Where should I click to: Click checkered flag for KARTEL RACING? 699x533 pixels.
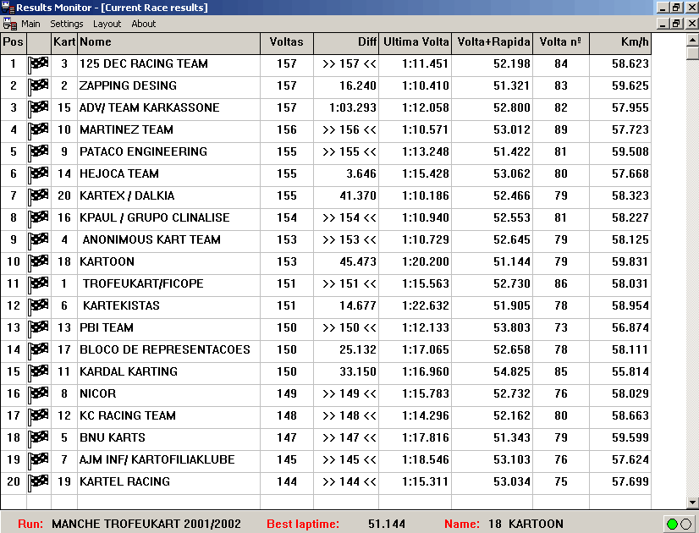click(39, 482)
